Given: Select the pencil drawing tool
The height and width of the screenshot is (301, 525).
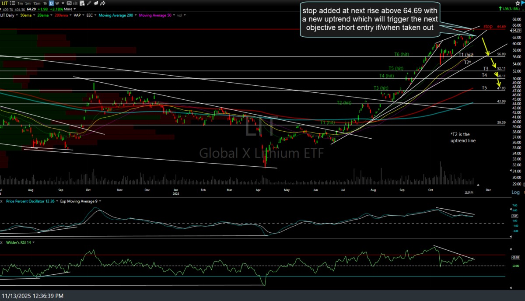Looking at the screenshot, I should point(89,3).
